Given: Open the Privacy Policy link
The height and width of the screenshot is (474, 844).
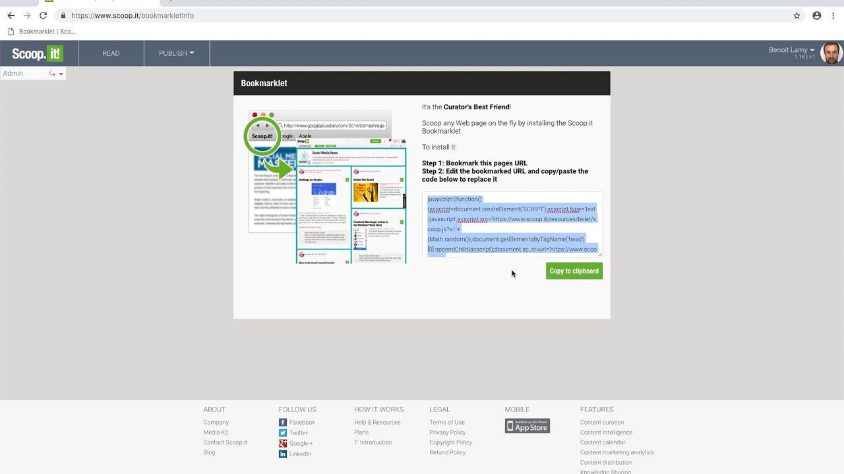Looking at the screenshot, I should 448,433.
